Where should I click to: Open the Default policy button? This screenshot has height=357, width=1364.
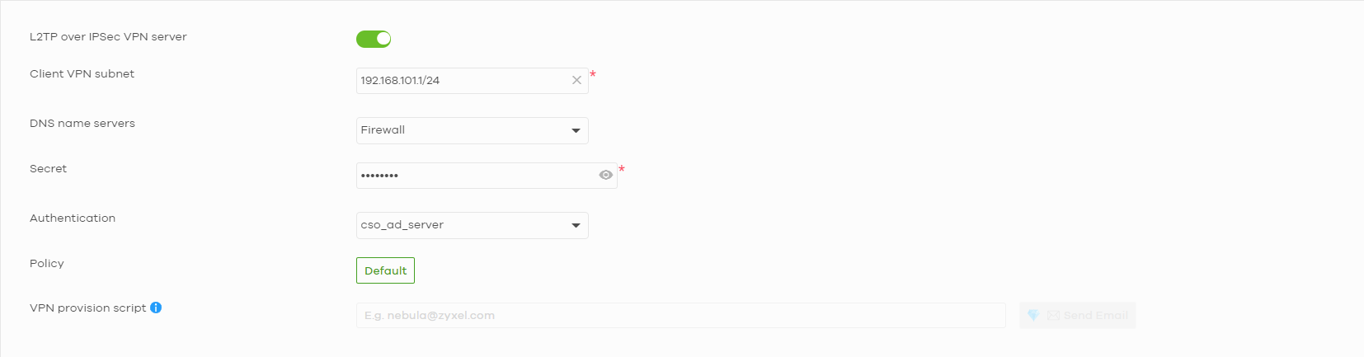(x=385, y=270)
